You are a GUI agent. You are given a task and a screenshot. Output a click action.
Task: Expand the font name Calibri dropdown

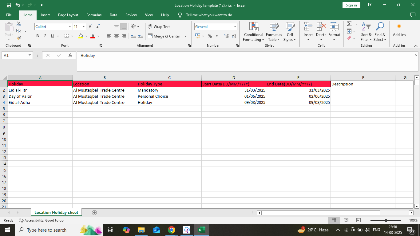pos(70,27)
